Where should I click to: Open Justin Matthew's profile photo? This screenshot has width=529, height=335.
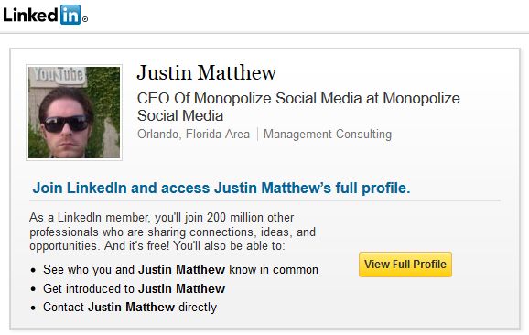tap(74, 113)
